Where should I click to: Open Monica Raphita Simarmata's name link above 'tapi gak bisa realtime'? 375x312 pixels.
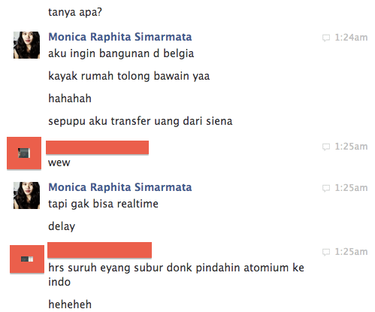(120, 187)
